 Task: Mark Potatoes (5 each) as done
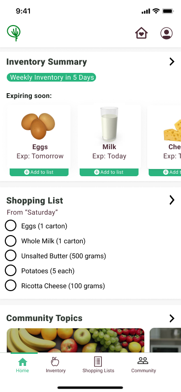pyautogui.click(x=11, y=270)
